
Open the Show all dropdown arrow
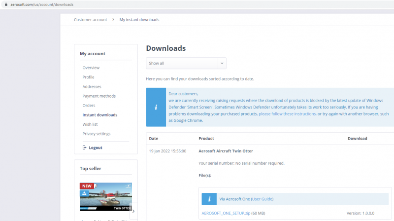tap(222, 63)
